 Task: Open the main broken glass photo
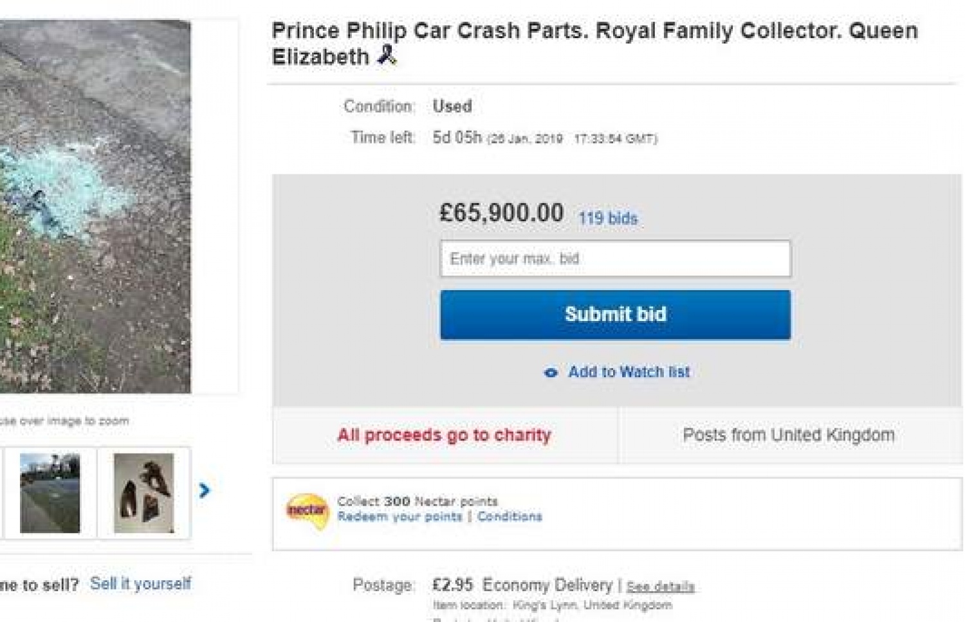95,206
